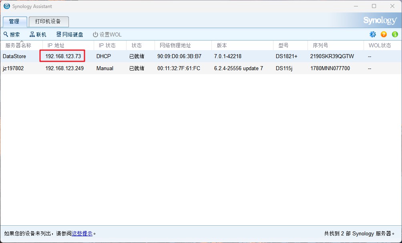402x243 pixels.
Task: Click MAC address 00:11:32:7F:61:FC
Action: pyautogui.click(x=179, y=68)
